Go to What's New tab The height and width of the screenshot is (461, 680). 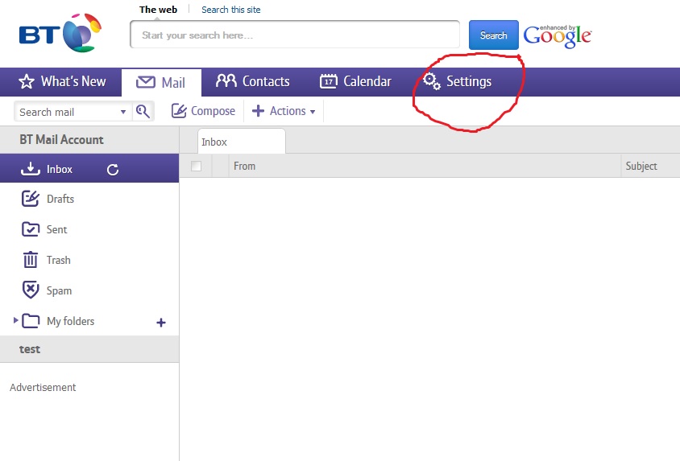coord(62,81)
